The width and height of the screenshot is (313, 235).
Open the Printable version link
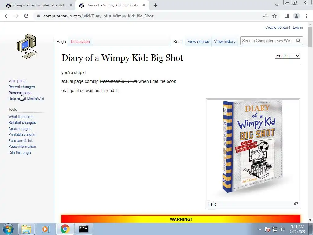pyautogui.click(x=22, y=135)
